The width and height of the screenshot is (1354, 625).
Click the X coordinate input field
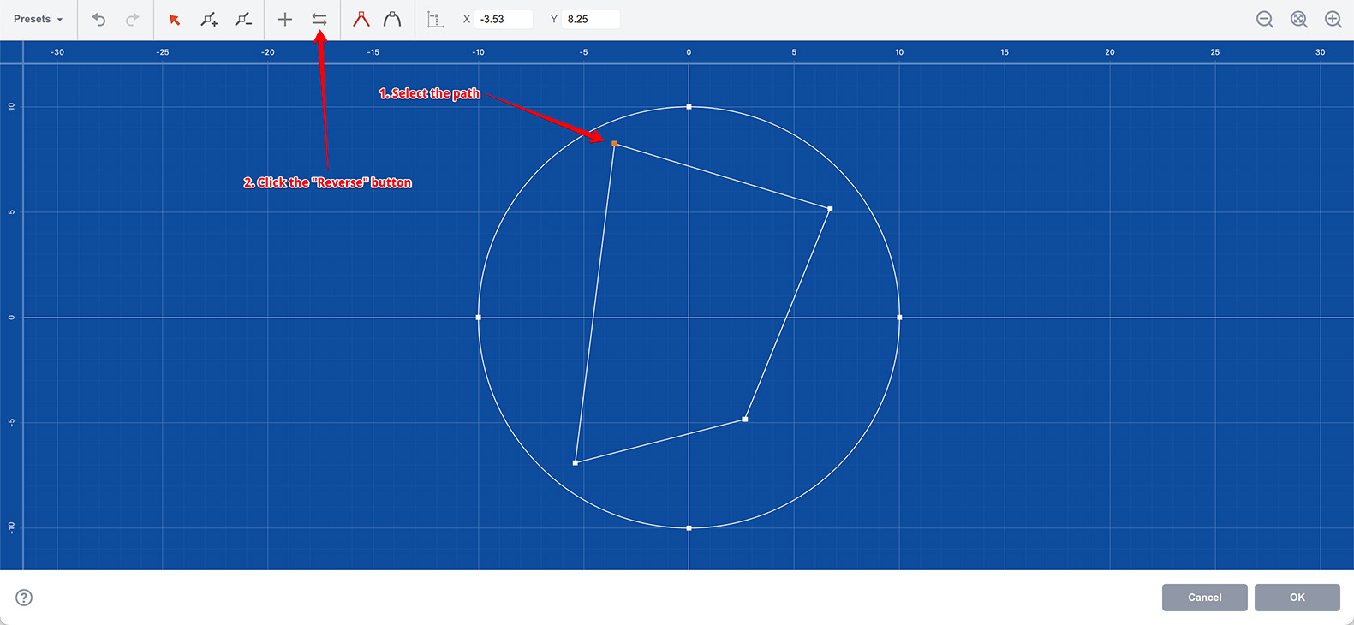[x=504, y=19]
